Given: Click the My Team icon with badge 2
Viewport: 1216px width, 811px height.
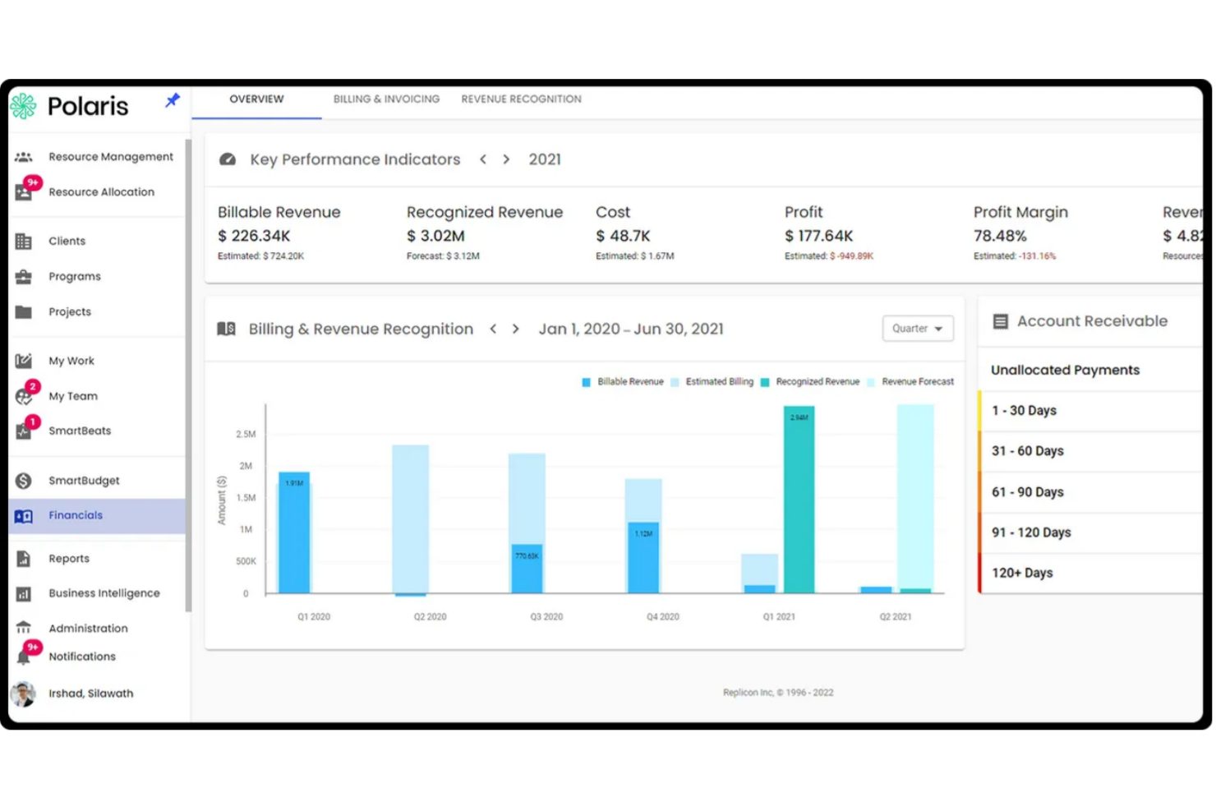Looking at the screenshot, I should tap(24, 396).
